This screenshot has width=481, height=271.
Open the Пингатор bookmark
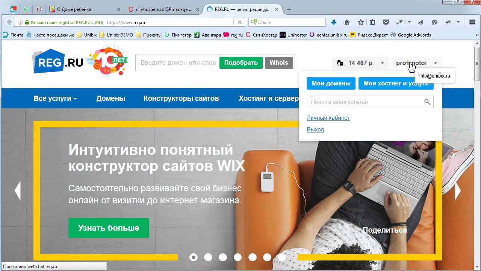pos(178,35)
